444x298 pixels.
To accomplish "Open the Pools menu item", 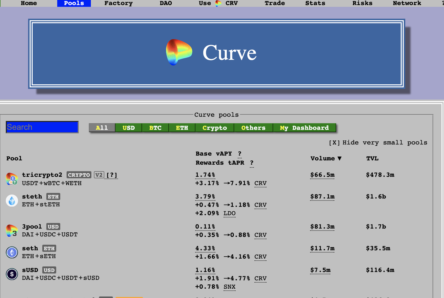I will 74,3.
